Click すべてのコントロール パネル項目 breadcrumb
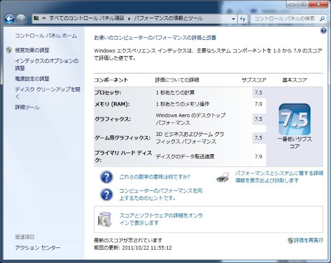 (87, 18)
